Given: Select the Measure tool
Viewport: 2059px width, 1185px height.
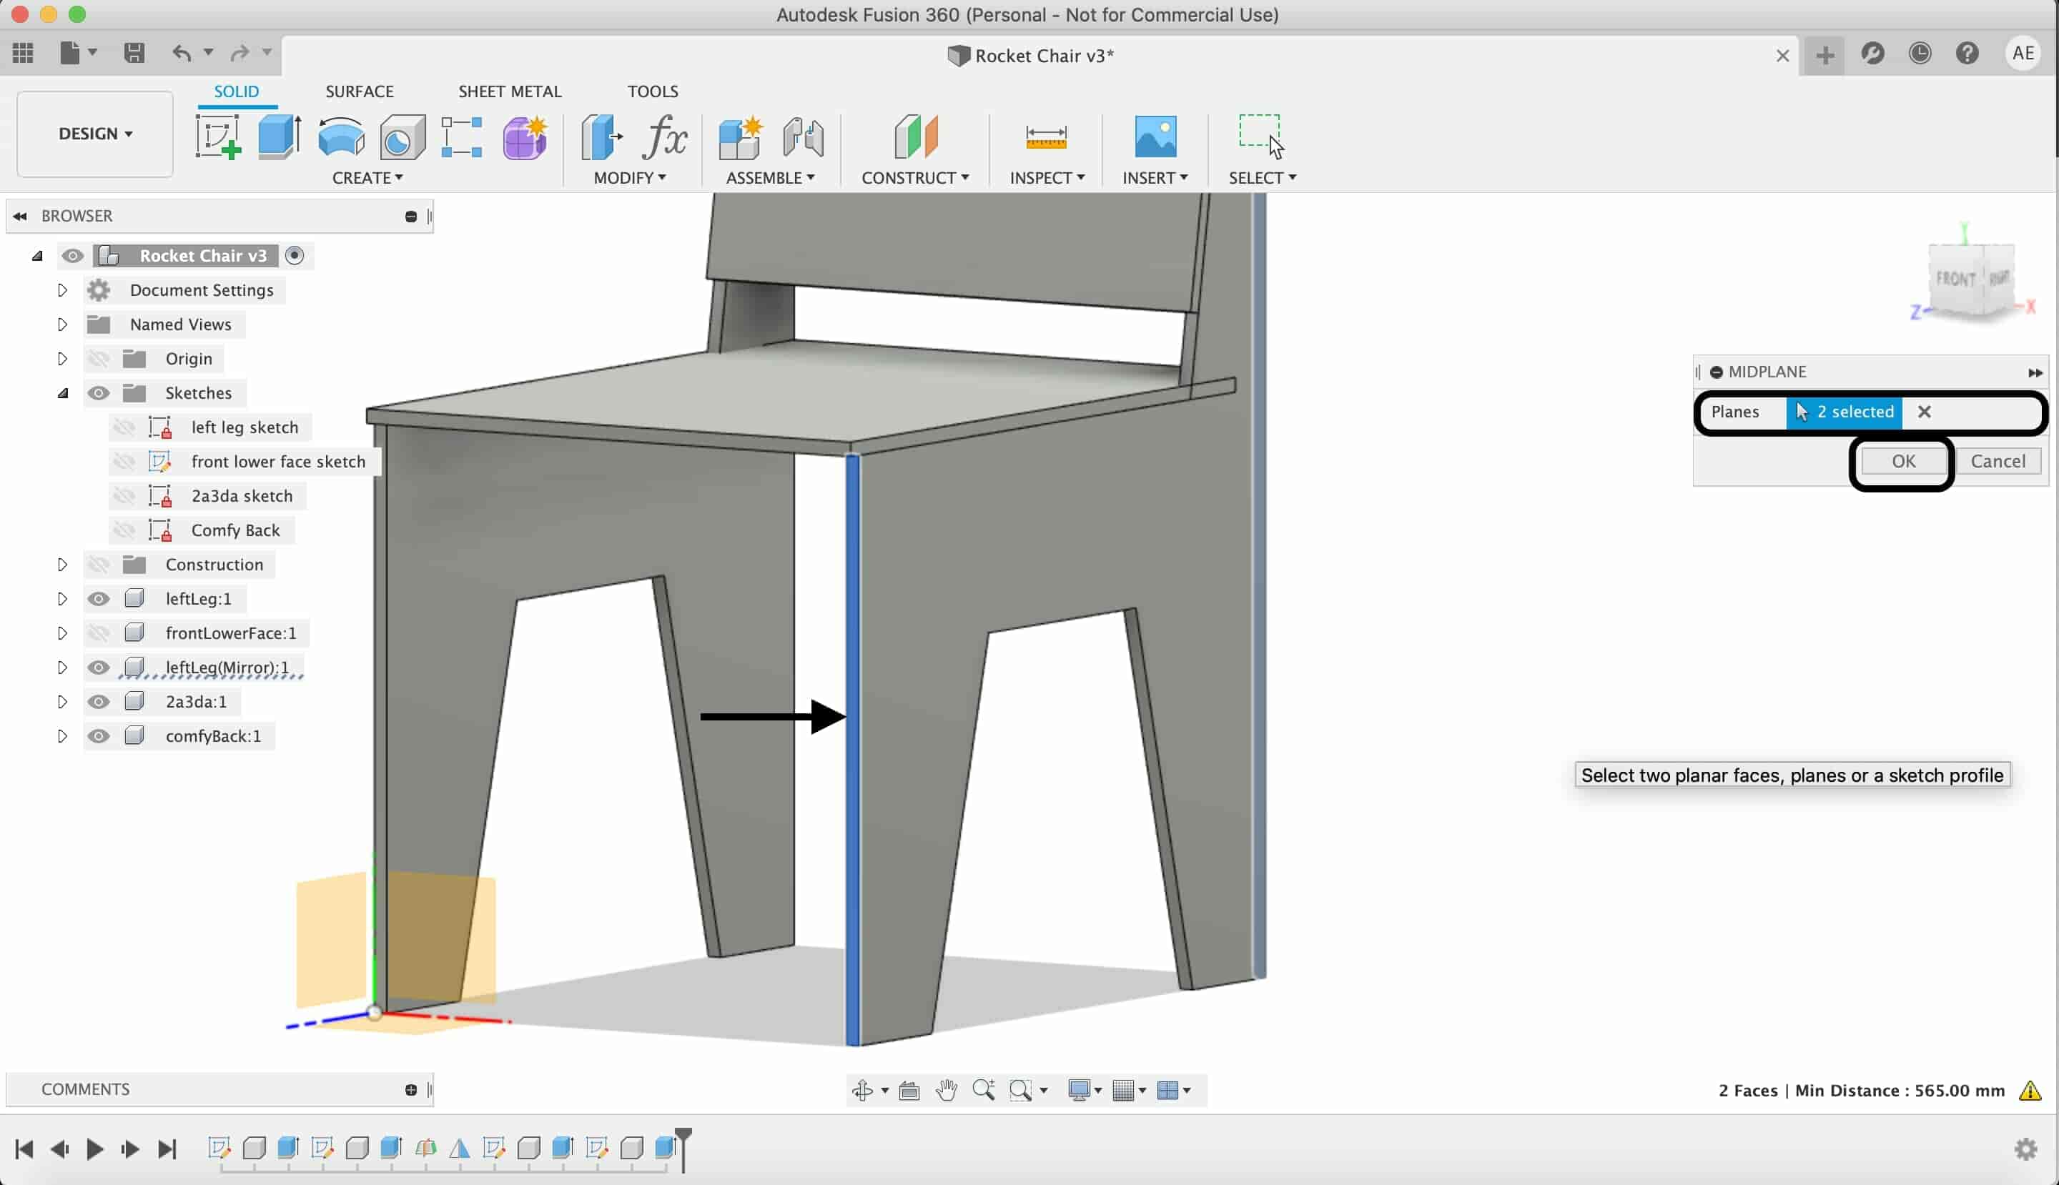Looking at the screenshot, I should coord(1046,137).
